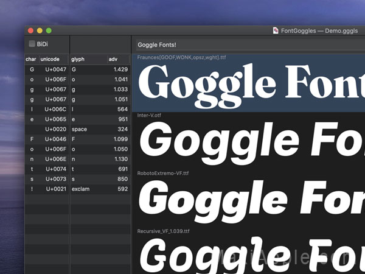Select the U+006E character row
The height and width of the screenshot is (274, 365).
(x=47, y=159)
